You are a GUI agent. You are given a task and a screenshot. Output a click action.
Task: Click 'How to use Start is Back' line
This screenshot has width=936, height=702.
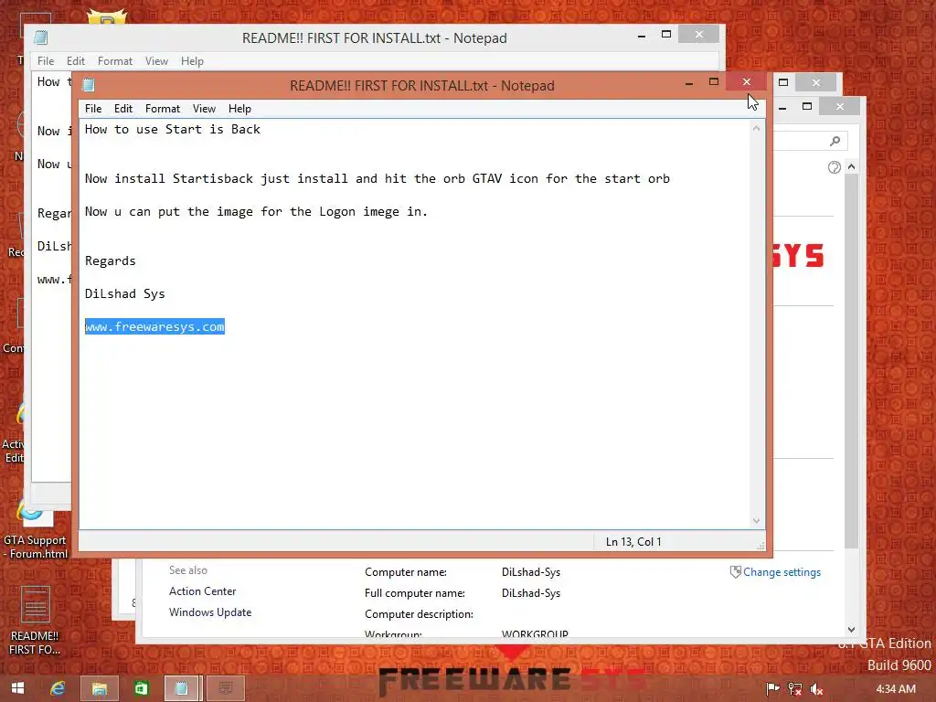(173, 129)
